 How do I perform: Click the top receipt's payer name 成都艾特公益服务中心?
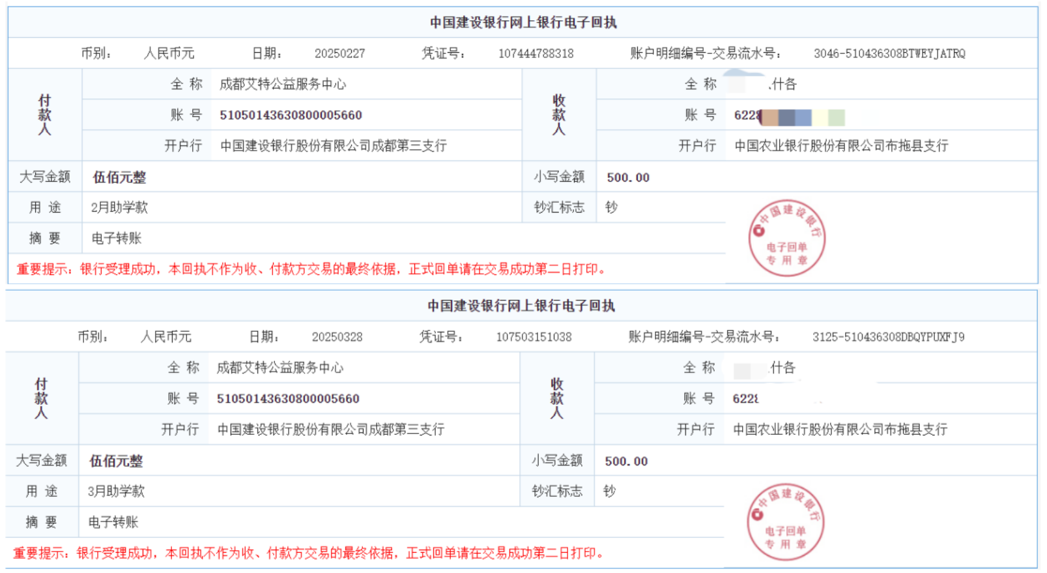[283, 84]
